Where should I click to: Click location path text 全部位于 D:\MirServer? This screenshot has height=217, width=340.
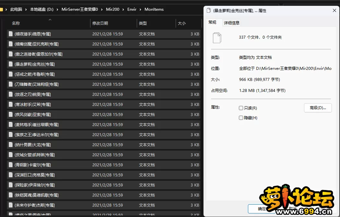pyautogui.click(x=285, y=69)
